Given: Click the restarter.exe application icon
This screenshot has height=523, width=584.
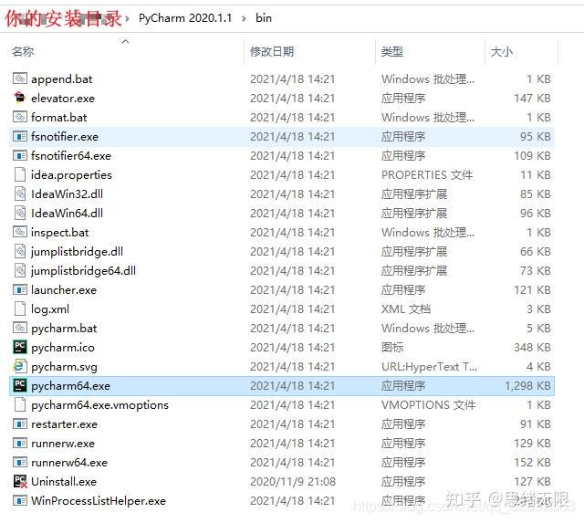Looking at the screenshot, I should (20, 424).
